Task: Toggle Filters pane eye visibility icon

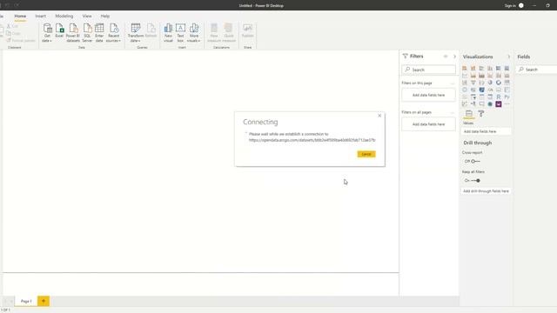Action: tap(446, 57)
